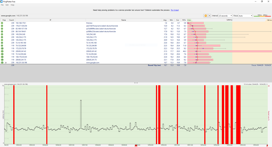Open the Edit menu

(7, 5)
